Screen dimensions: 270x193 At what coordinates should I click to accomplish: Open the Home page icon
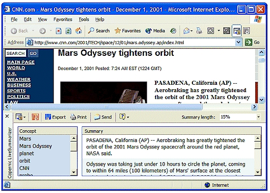click(79, 31)
